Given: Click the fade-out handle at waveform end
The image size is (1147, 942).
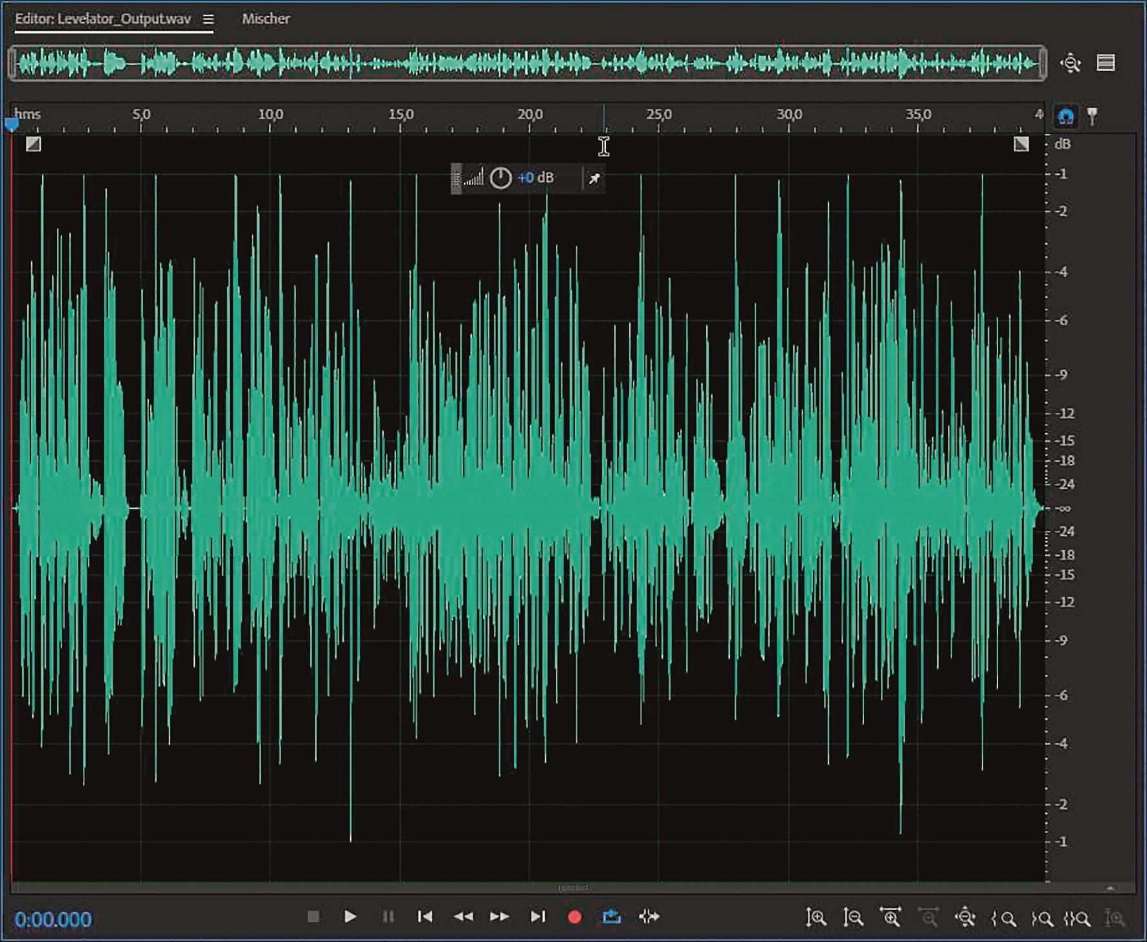Looking at the screenshot, I should point(1021,144).
